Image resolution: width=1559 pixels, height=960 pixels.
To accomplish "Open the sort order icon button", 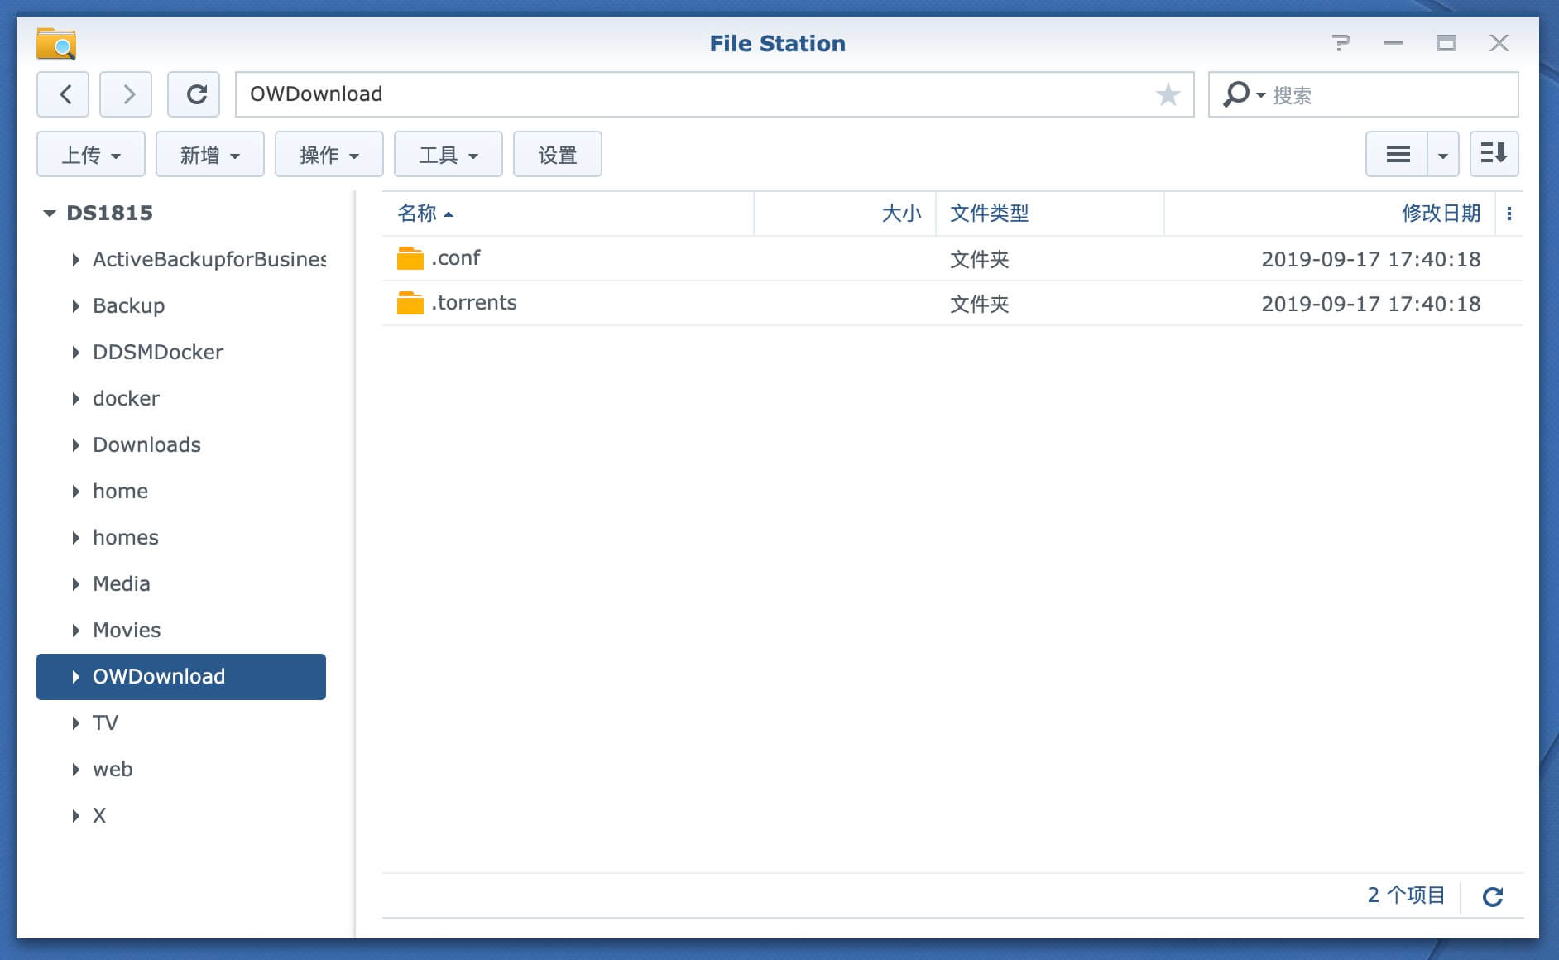I will point(1494,154).
